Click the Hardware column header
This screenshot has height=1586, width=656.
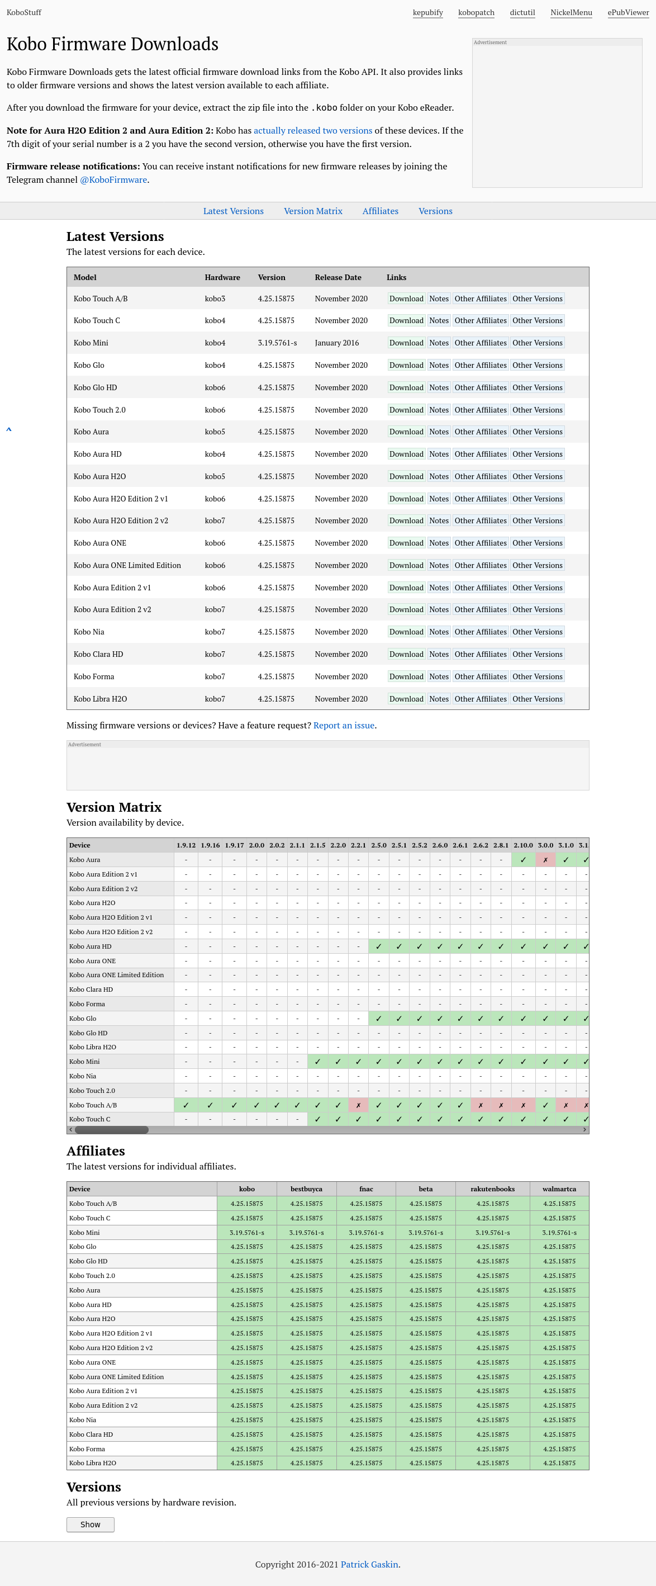click(x=222, y=278)
